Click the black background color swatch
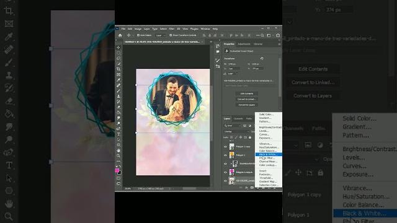The width and height of the screenshot is (397, 223). [x=119, y=173]
